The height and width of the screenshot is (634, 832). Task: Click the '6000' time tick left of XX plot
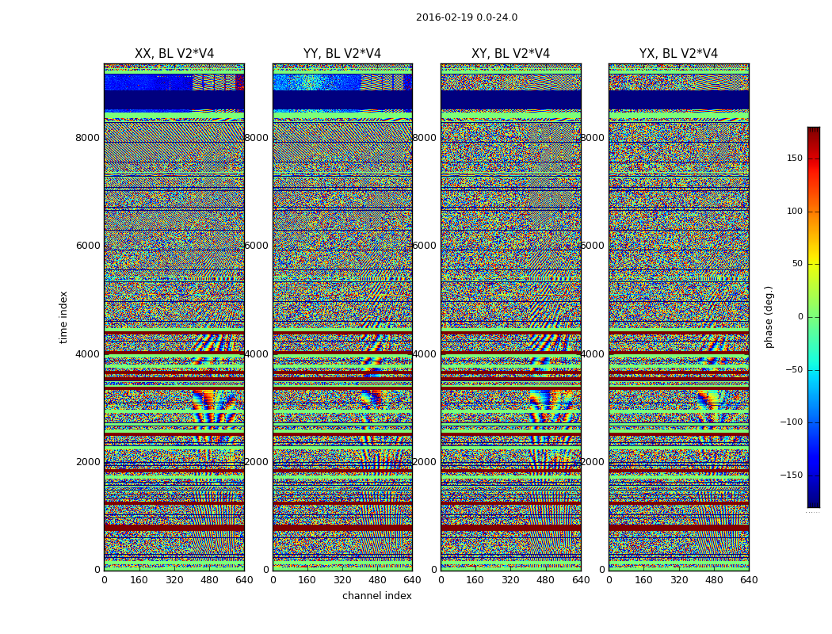[87, 246]
